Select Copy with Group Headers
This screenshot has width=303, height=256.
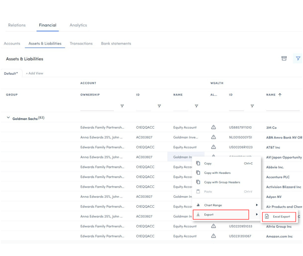click(222, 182)
